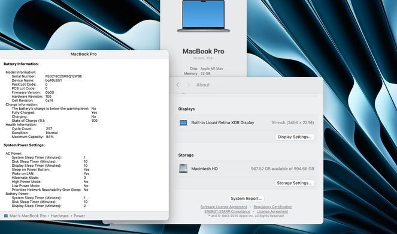Open the License Agreement link below Regulatory Certification

click(272, 211)
